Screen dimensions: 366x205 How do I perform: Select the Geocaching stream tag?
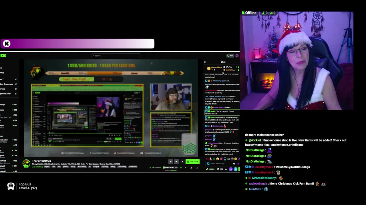[122, 167]
